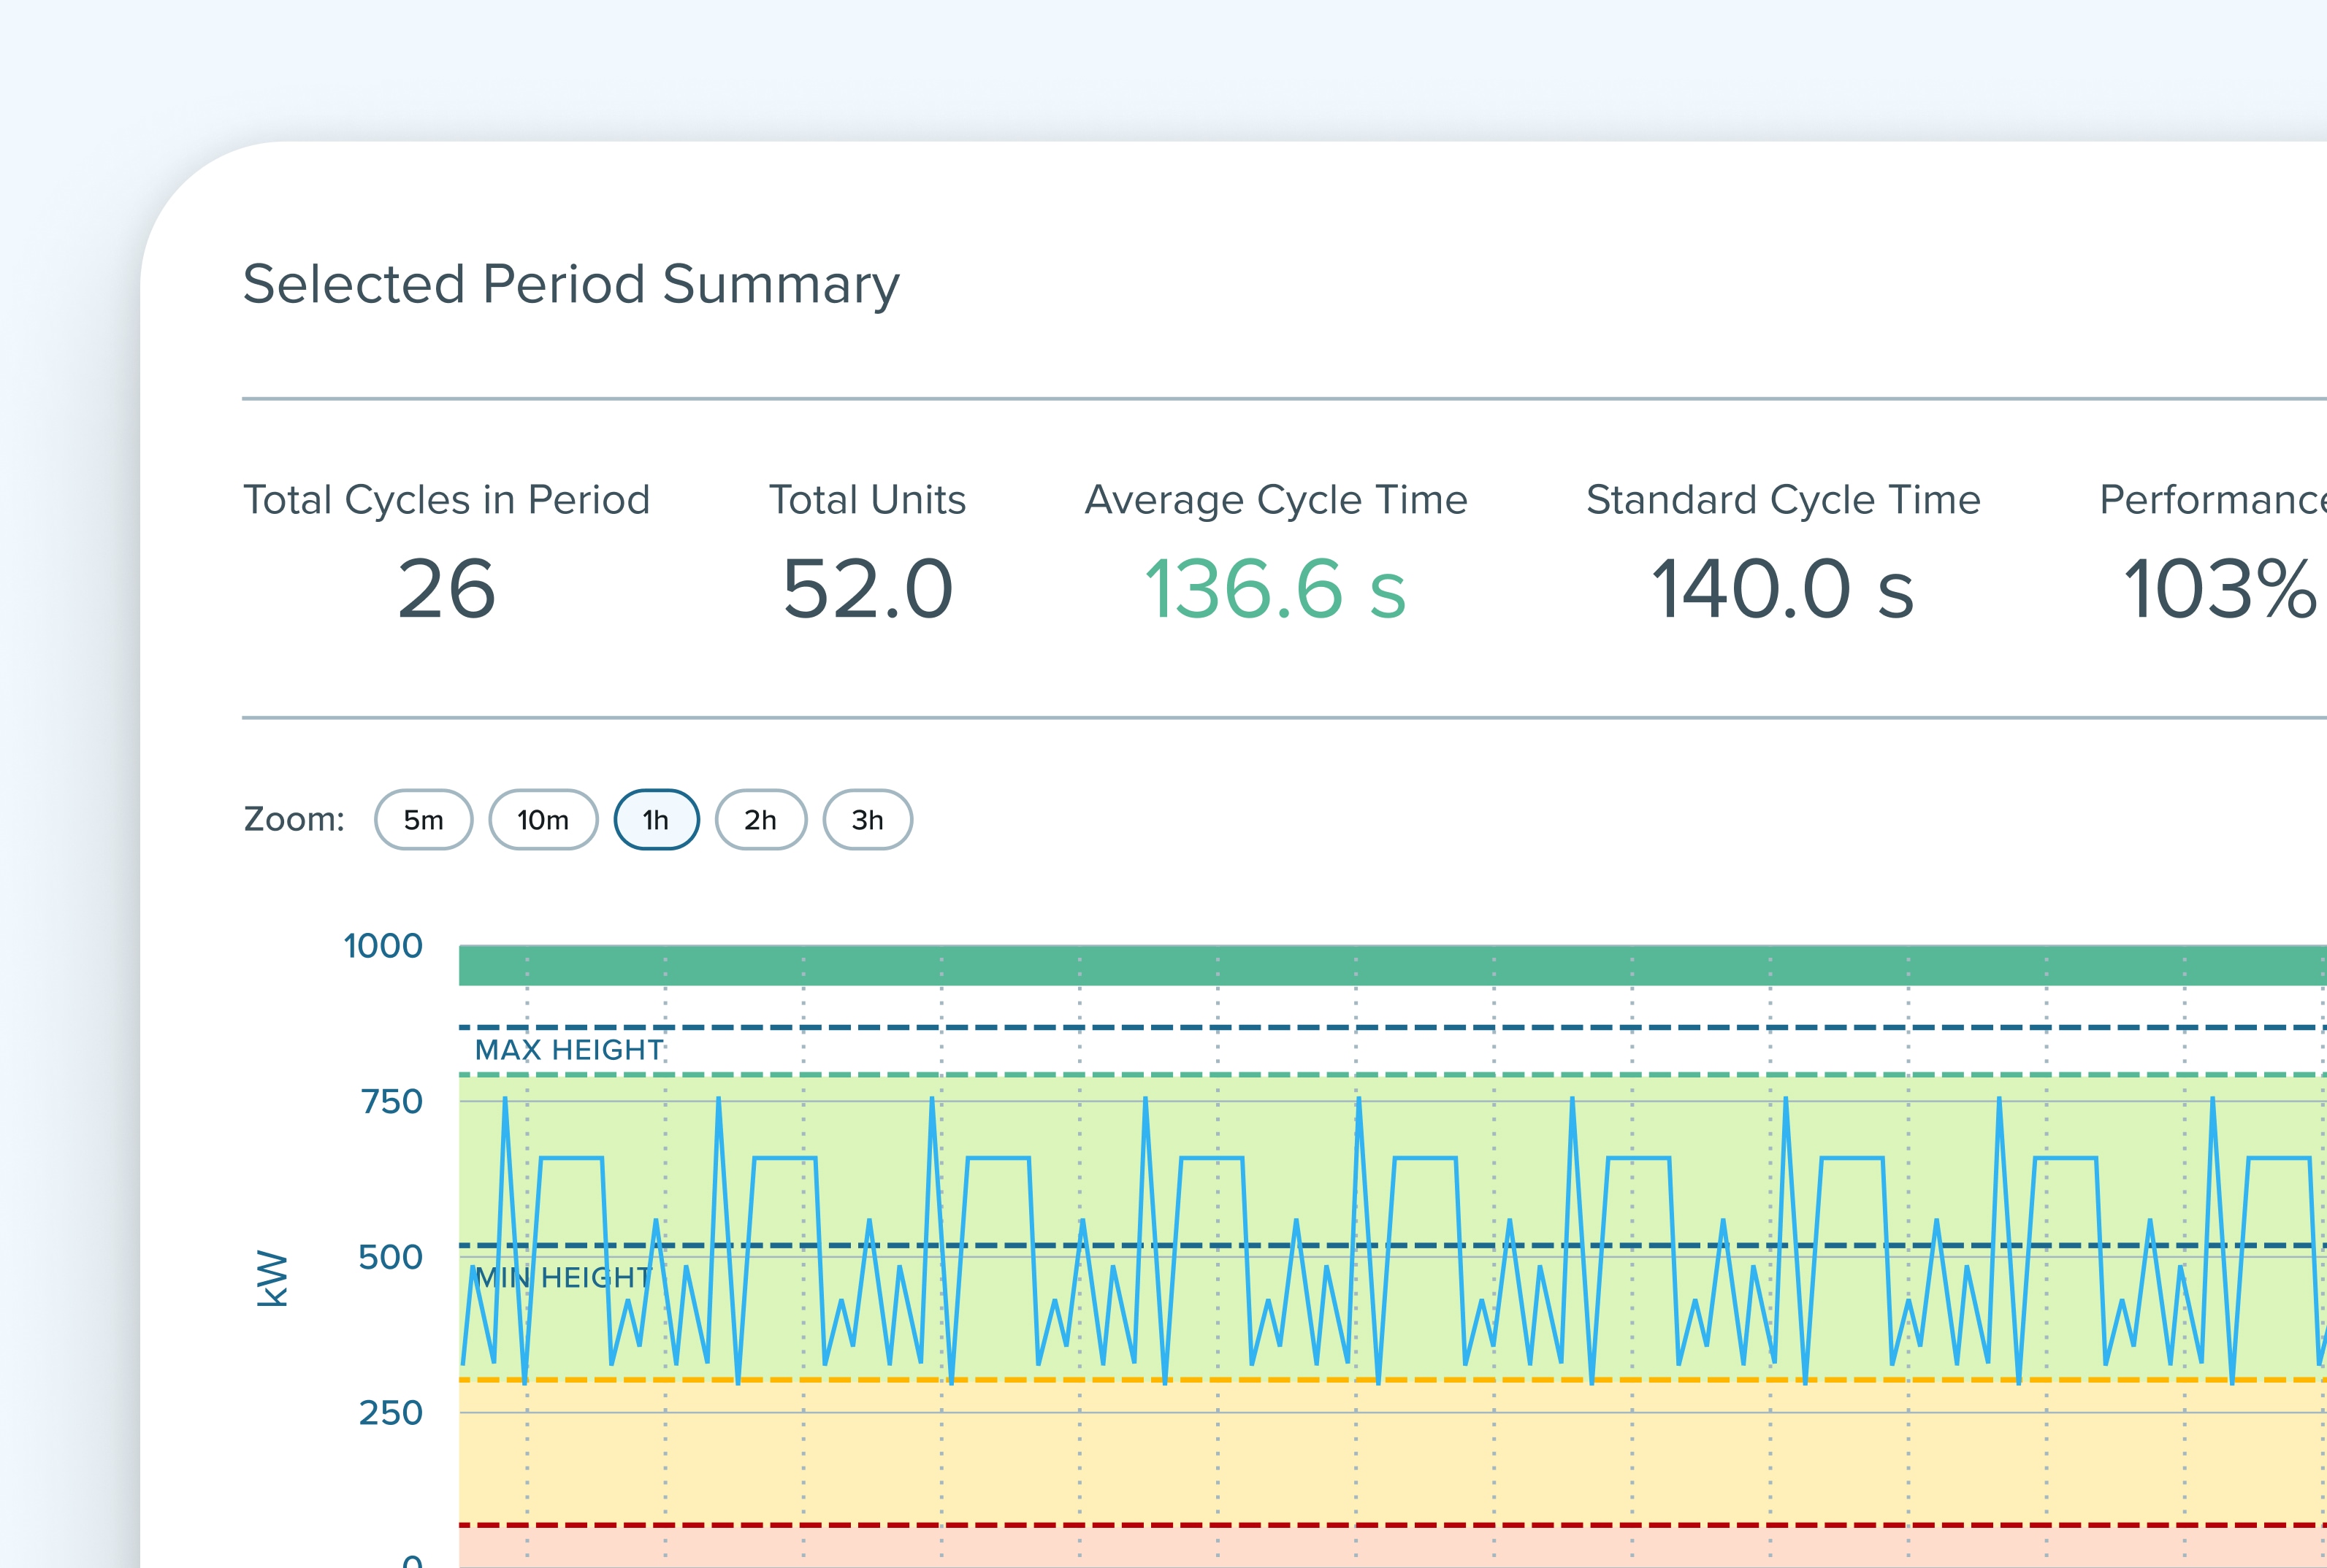Click the MAX HEIGHT chart label
The width and height of the screenshot is (2327, 1568).
pyautogui.click(x=569, y=1050)
